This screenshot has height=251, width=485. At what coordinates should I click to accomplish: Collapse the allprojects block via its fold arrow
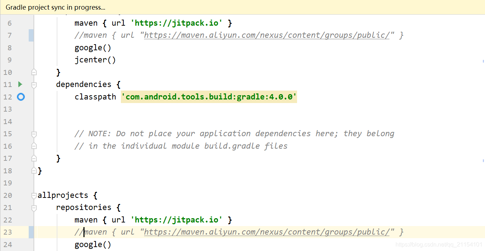[x=34, y=195]
